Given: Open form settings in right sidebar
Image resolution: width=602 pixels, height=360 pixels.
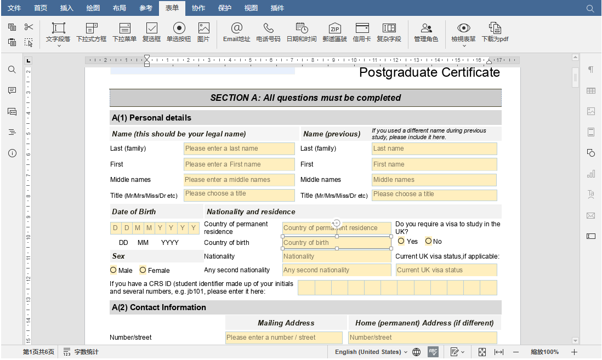Looking at the screenshot, I should (591, 236).
